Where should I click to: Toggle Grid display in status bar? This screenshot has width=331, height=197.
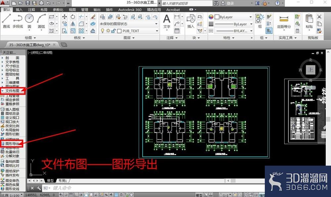pyautogui.click(x=71, y=195)
